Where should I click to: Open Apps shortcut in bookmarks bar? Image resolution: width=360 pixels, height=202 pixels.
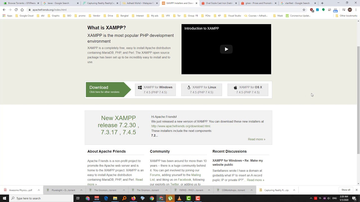[7, 16]
